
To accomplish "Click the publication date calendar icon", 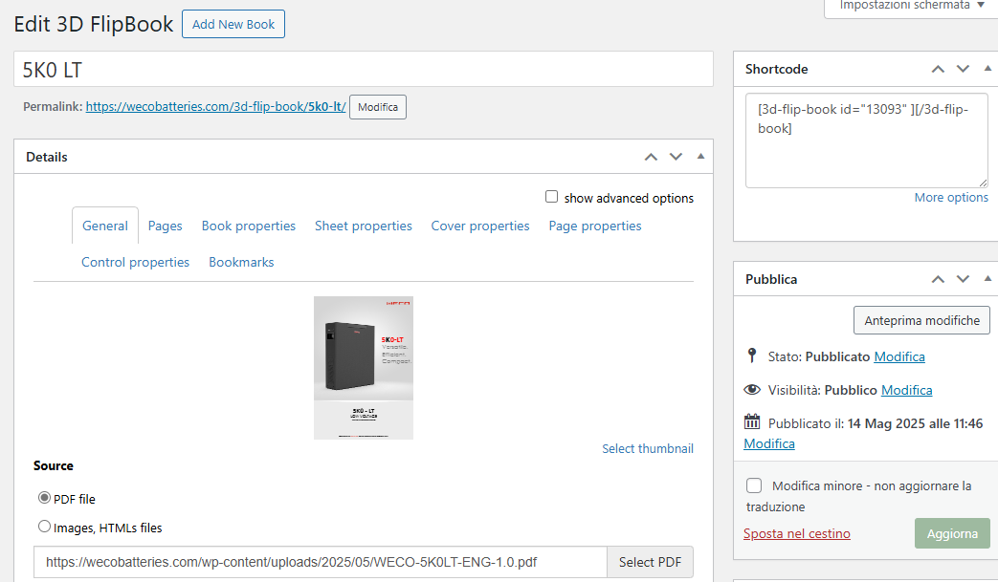I will (x=752, y=421).
